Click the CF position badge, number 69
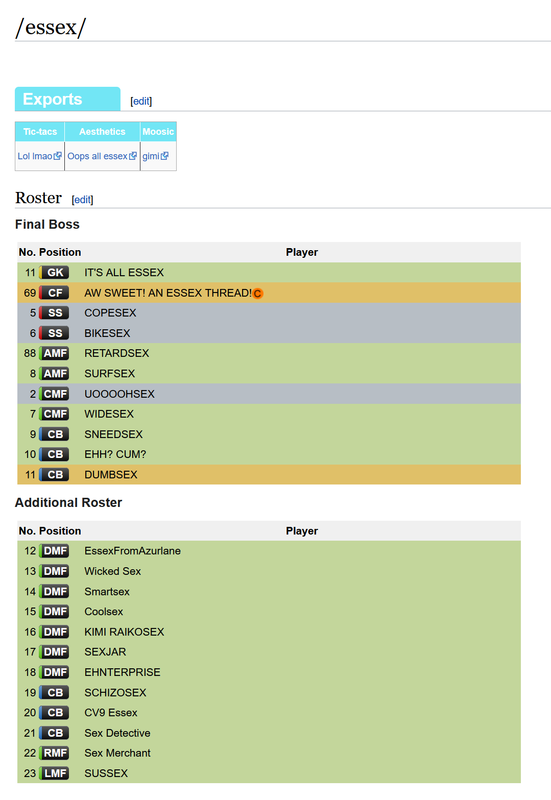Viewport: 551px width, 800px height. coord(54,293)
